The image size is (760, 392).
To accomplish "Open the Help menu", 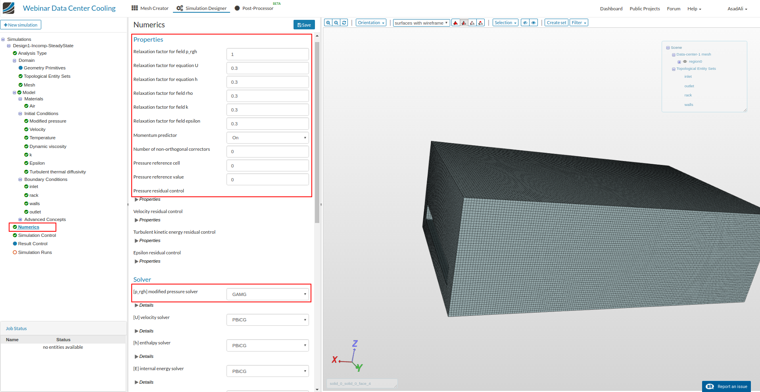I will pyautogui.click(x=694, y=8).
